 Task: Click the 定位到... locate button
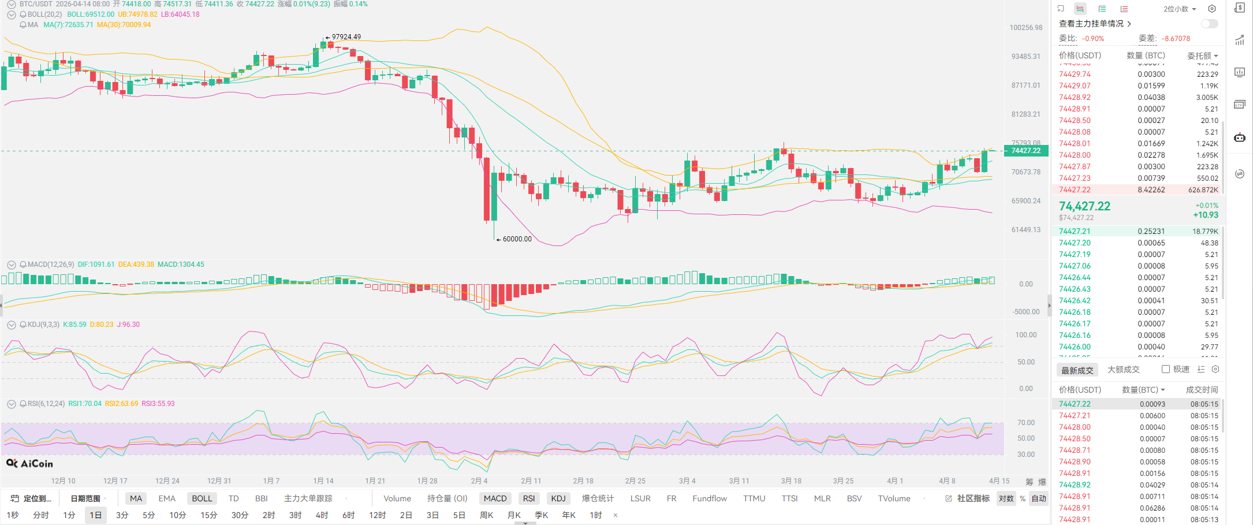[32, 498]
